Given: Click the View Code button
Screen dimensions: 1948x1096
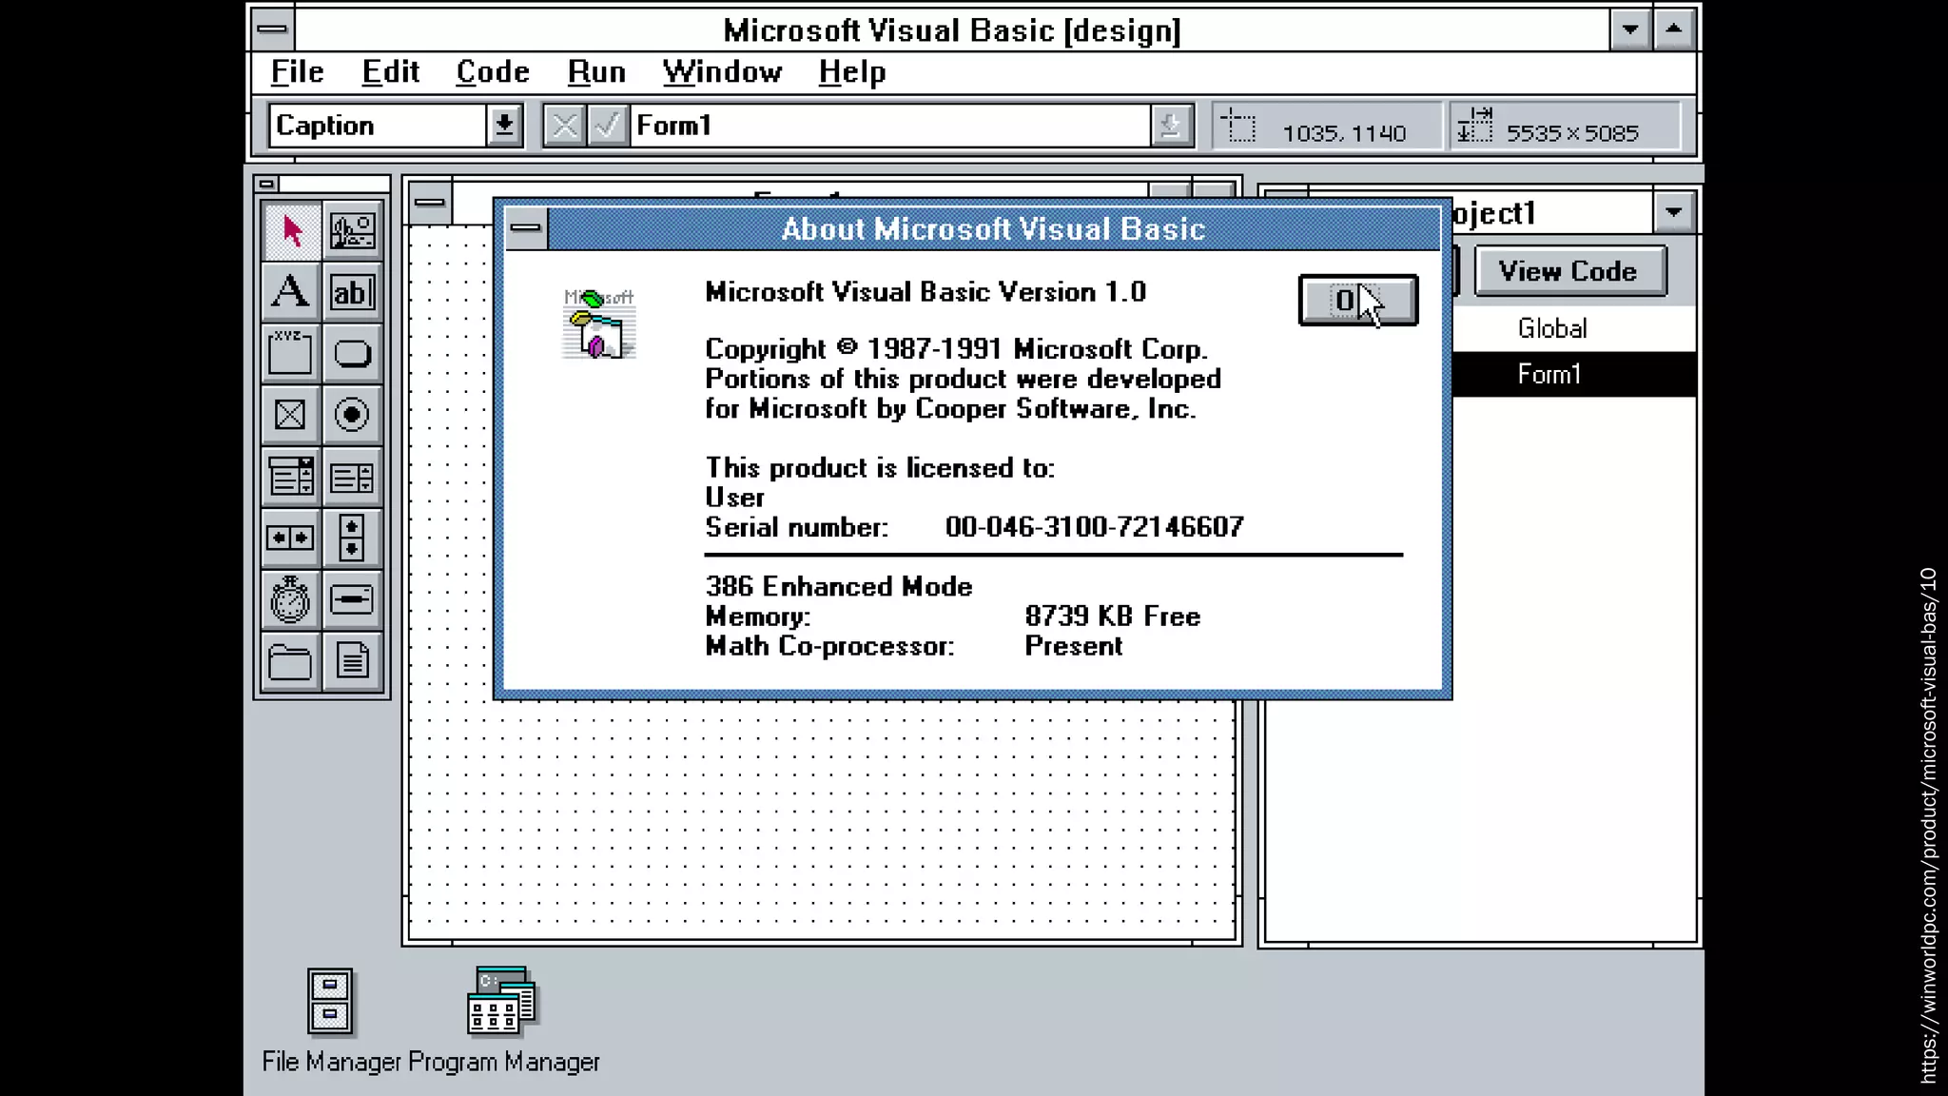Looking at the screenshot, I should tap(1569, 271).
